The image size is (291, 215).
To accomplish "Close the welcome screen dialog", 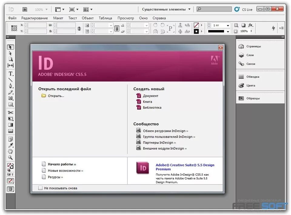I will click(220, 48).
